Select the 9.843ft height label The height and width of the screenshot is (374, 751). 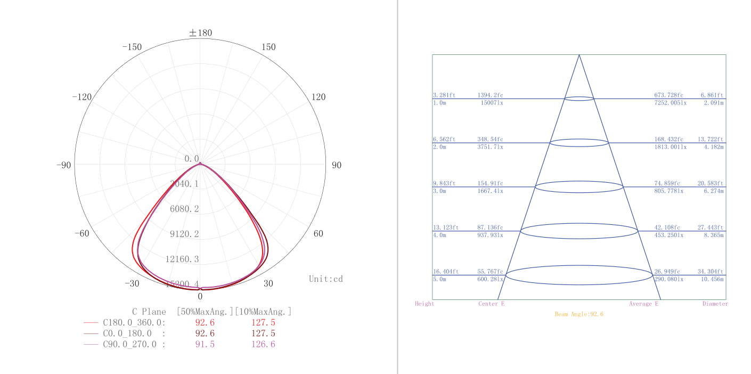coord(444,184)
